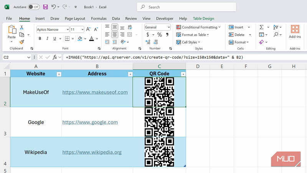Click the Conditional Formatting button
The image size is (307, 173).
click(198, 27)
